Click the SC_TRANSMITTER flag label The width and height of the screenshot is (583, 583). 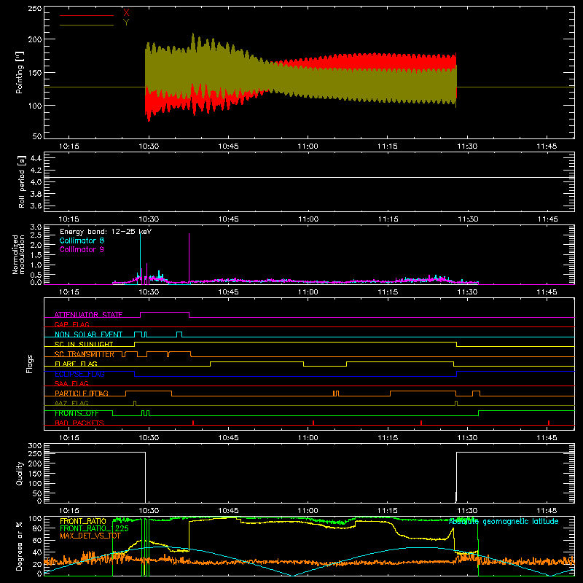click(x=85, y=354)
